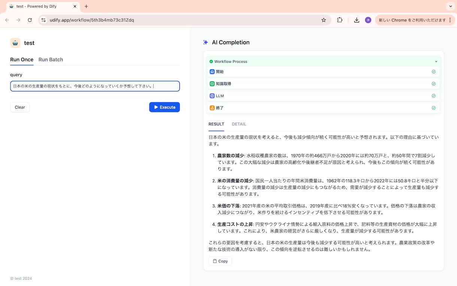Go back with browser back arrow
The width and height of the screenshot is (457, 286).
click(7, 20)
